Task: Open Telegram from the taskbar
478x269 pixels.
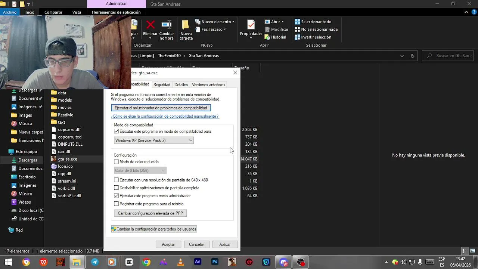Action: (x=95, y=262)
